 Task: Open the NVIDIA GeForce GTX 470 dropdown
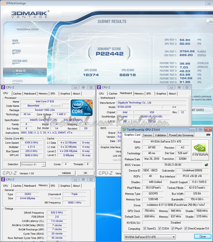[x=150, y=237]
